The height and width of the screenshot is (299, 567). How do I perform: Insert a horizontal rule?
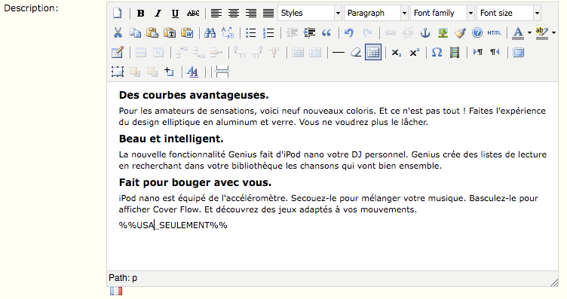pyautogui.click(x=338, y=53)
